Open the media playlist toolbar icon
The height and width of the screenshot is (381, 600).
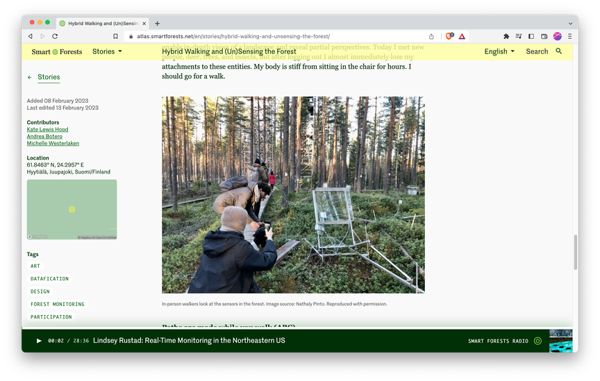click(519, 36)
